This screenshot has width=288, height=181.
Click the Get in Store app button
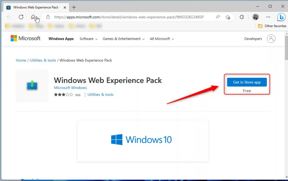point(247,82)
